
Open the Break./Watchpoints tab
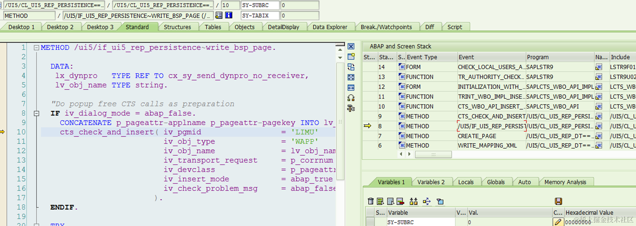tap(386, 27)
